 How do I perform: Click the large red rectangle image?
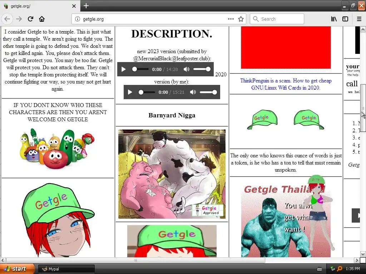click(x=286, y=47)
